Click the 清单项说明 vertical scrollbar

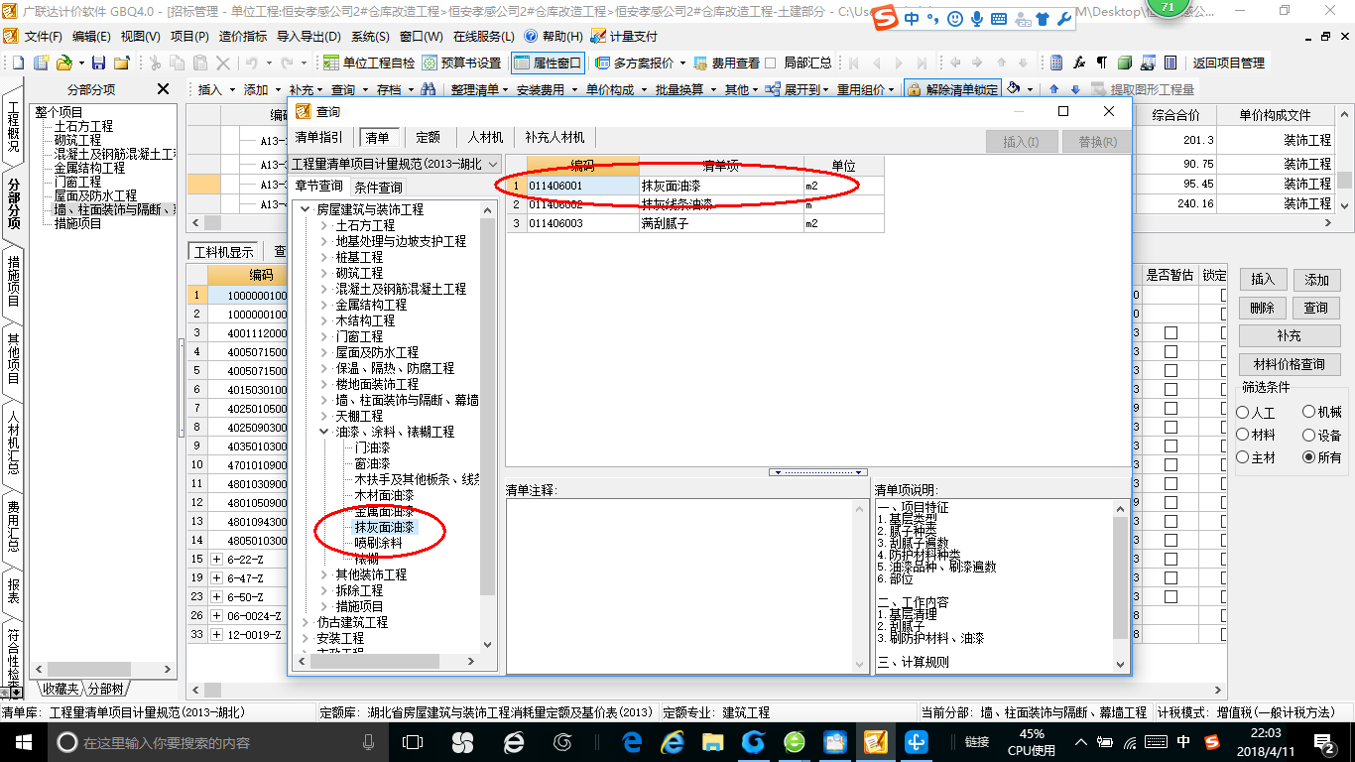pyautogui.click(x=1121, y=585)
